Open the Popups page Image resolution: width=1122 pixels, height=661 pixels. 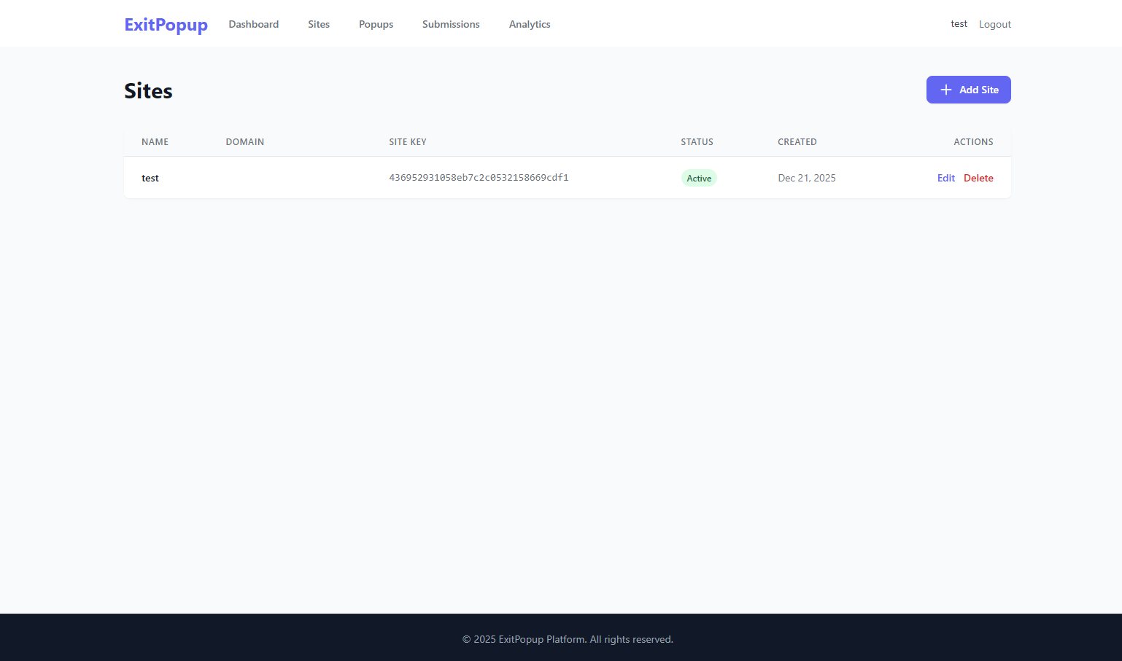[376, 24]
